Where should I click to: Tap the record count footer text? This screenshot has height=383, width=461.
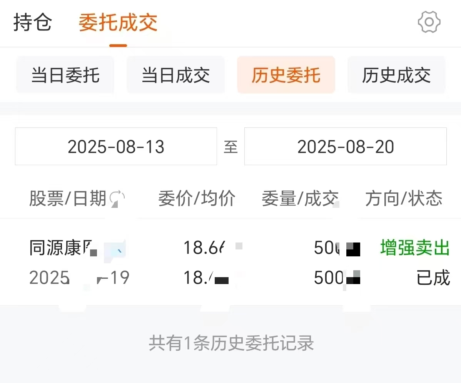click(x=231, y=343)
